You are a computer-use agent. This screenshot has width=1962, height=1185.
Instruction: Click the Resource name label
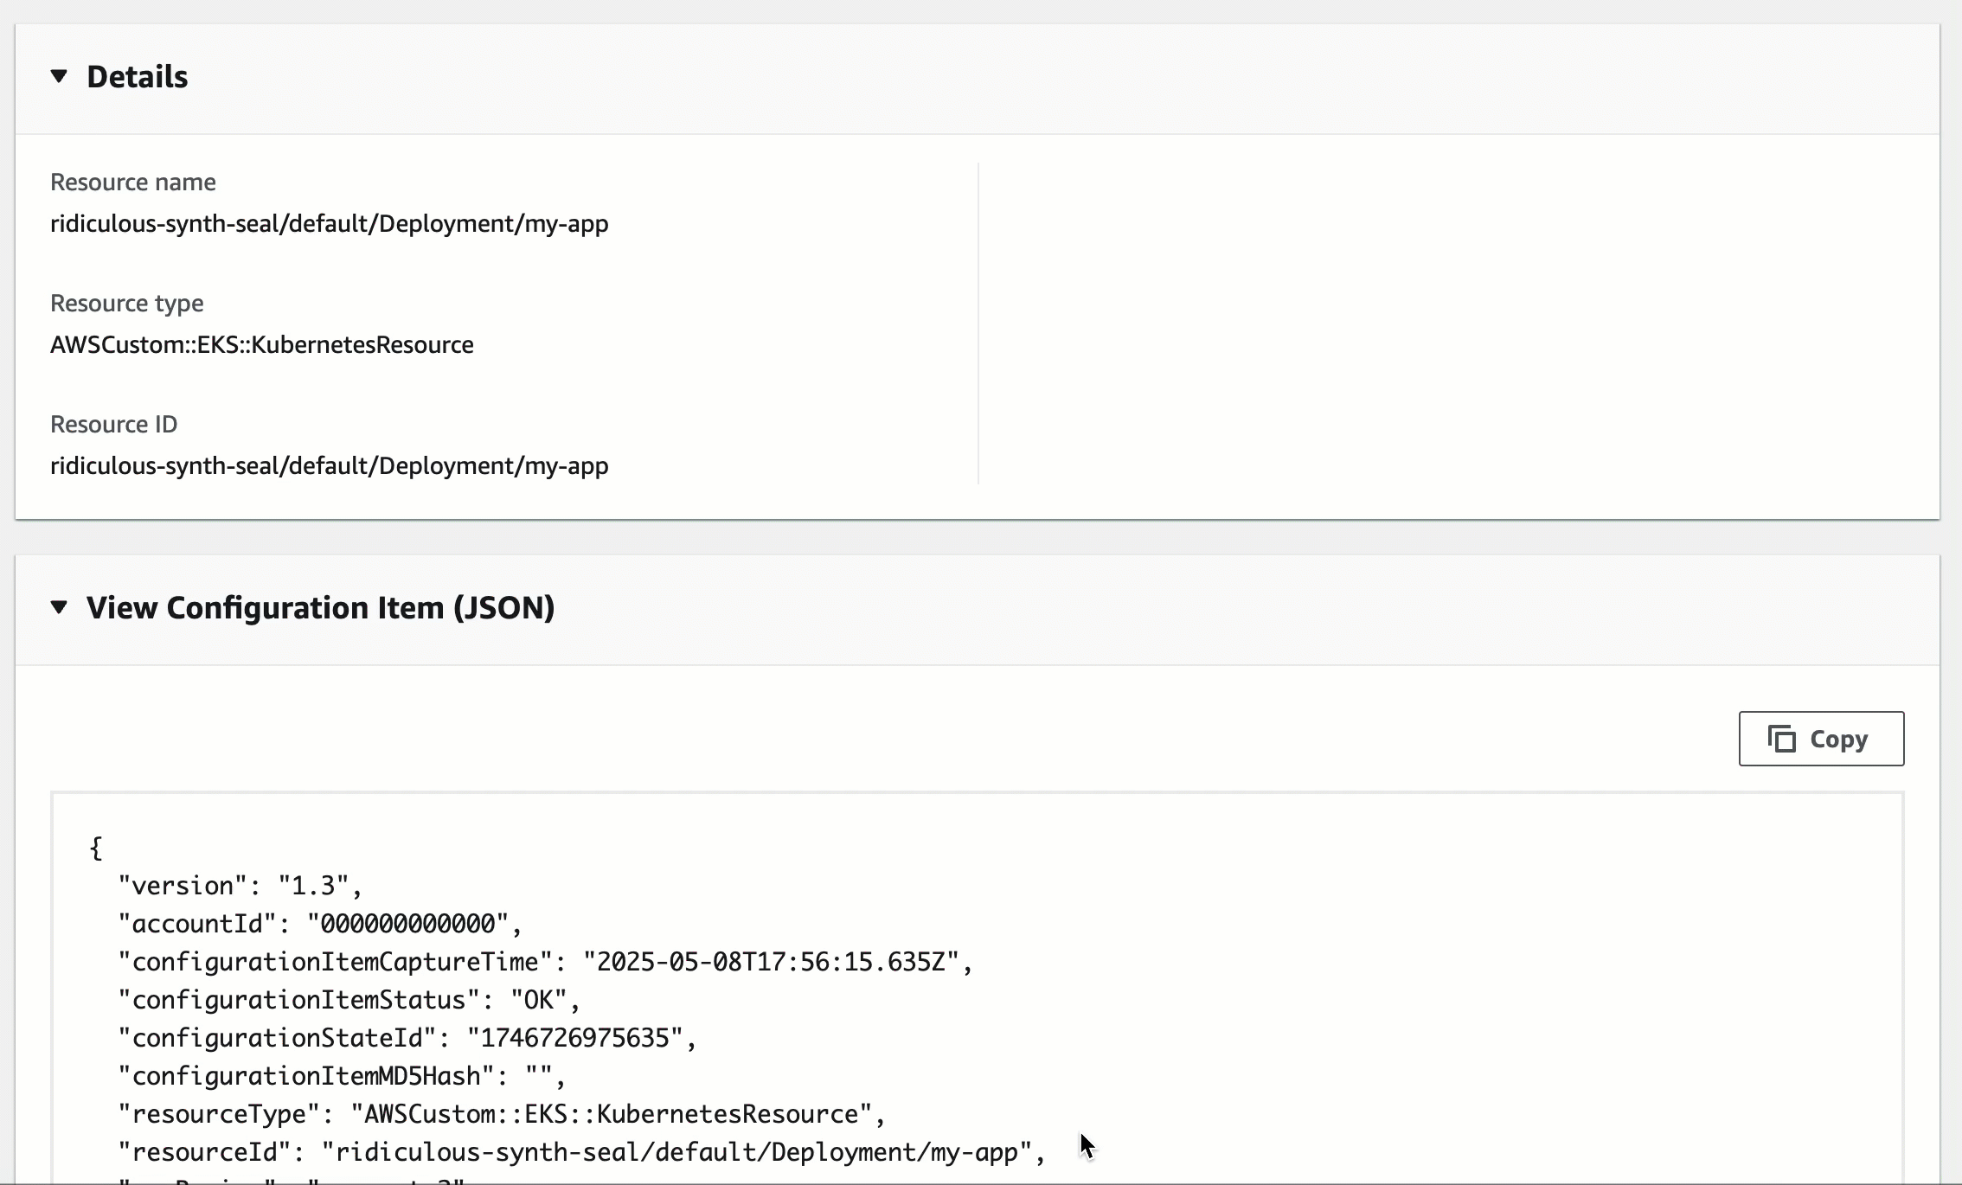click(132, 183)
